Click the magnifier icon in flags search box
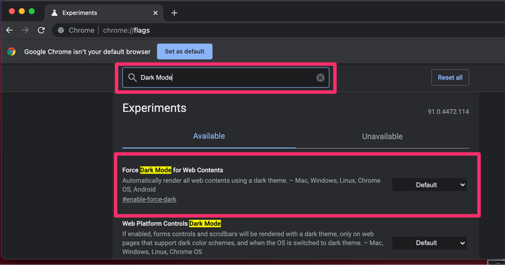 pos(132,78)
